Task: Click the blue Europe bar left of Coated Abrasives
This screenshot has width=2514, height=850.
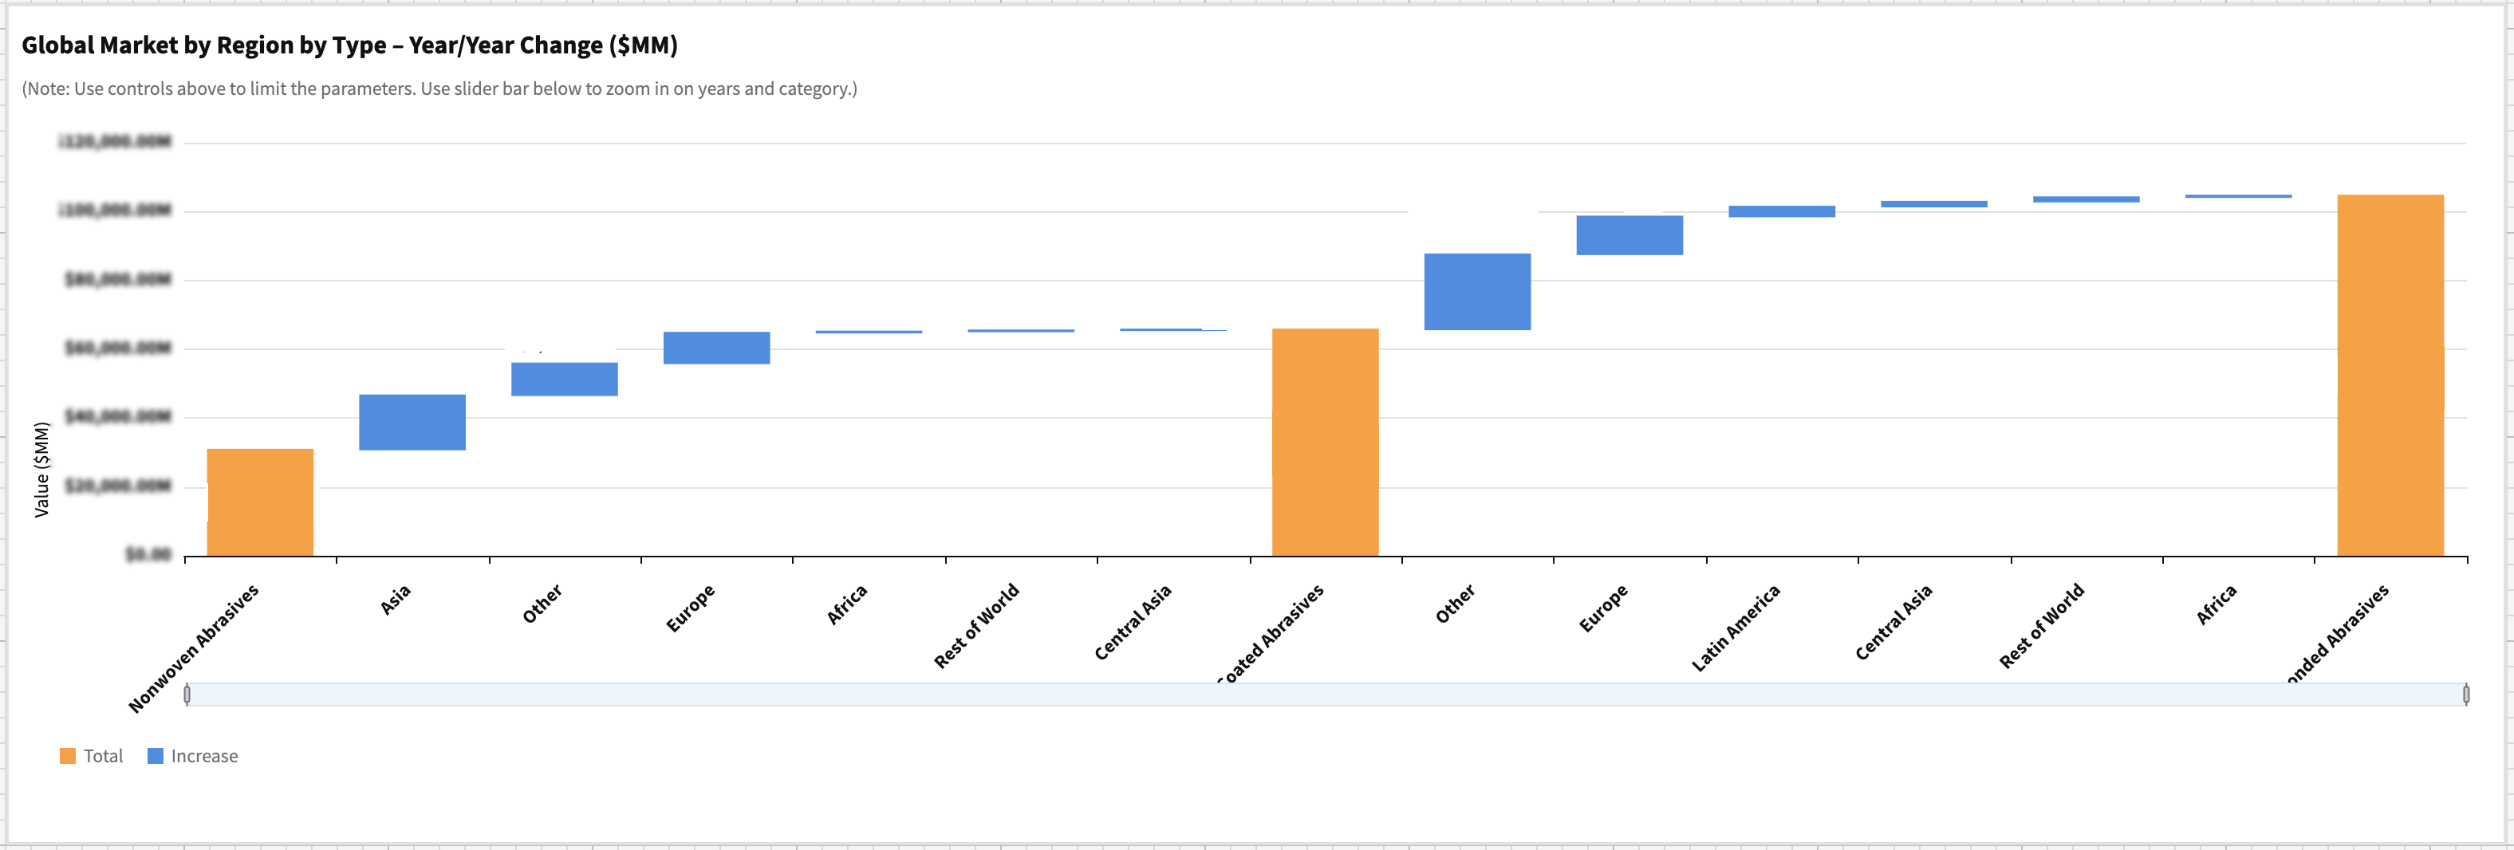Action: coord(716,348)
